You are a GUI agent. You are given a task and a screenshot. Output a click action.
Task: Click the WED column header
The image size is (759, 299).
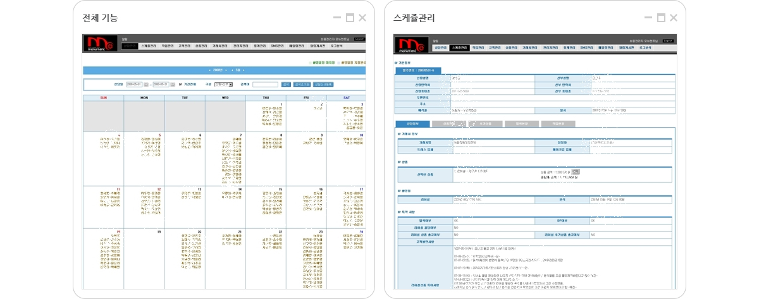[225, 97]
